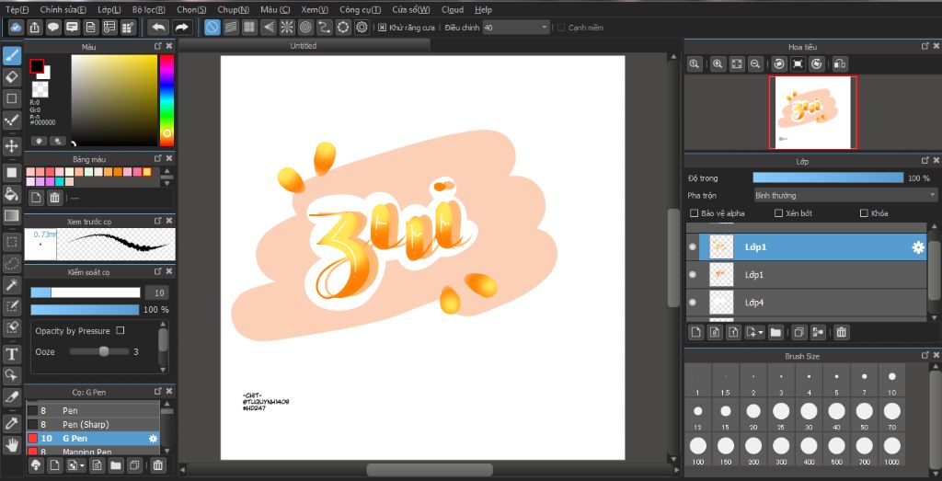
Task: Choose brush size 100 preset
Action: pyautogui.click(x=698, y=451)
